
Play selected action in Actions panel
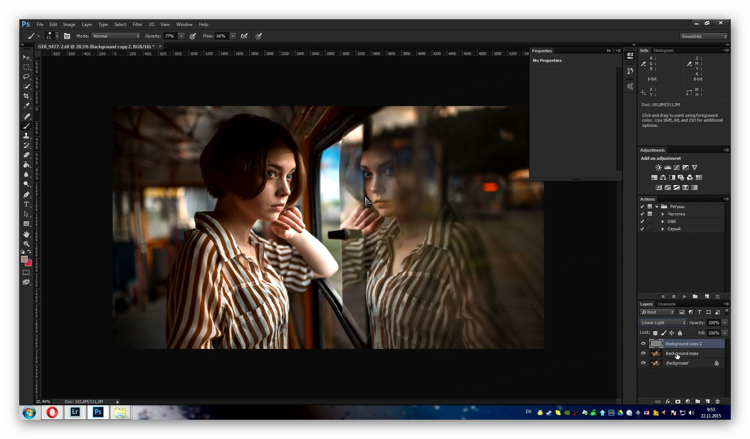(684, 297)
